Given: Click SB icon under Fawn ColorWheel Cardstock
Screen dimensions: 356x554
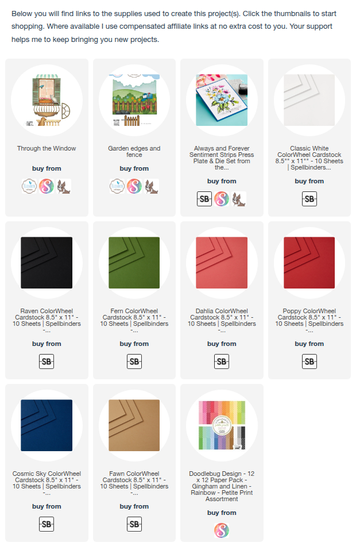Looking at the screenshot, I should 134,524.
